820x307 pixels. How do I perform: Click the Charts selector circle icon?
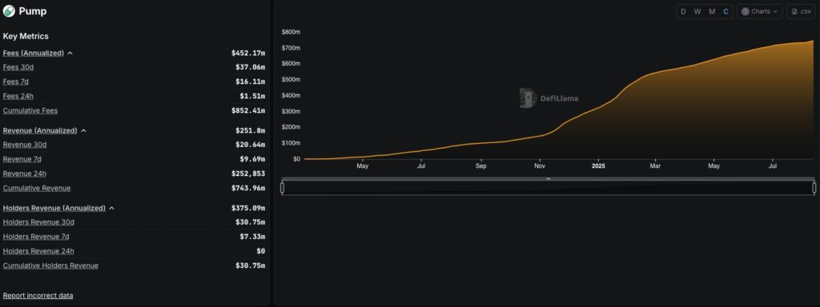(x=746, y=11)
